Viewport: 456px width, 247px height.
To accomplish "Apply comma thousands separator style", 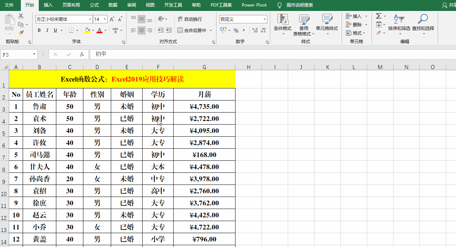I will tap(244, 30).
